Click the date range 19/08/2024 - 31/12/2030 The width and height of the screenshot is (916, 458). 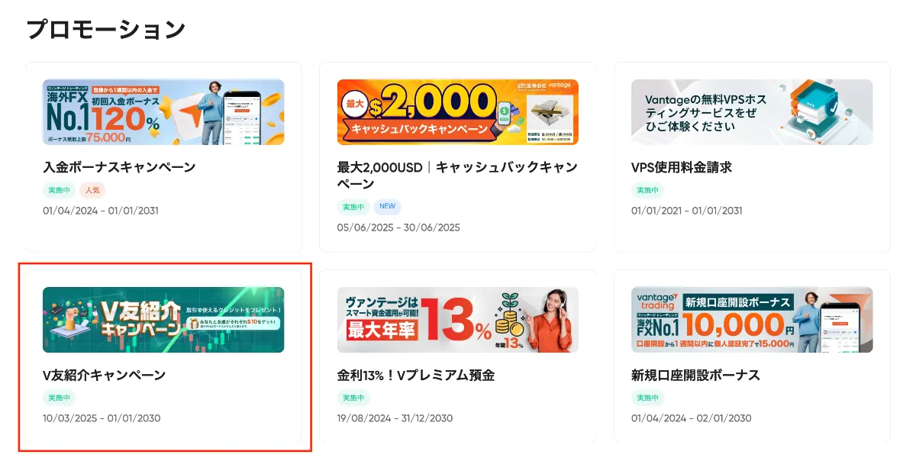[x=395, y=418]
